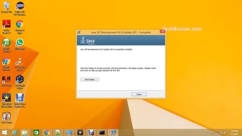Click the Next Steps button
242x136 pixels.
[x=90, y=79]
